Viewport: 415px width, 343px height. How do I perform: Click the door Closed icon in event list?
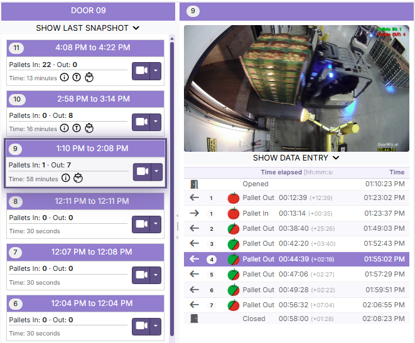(x=194, y=319)
